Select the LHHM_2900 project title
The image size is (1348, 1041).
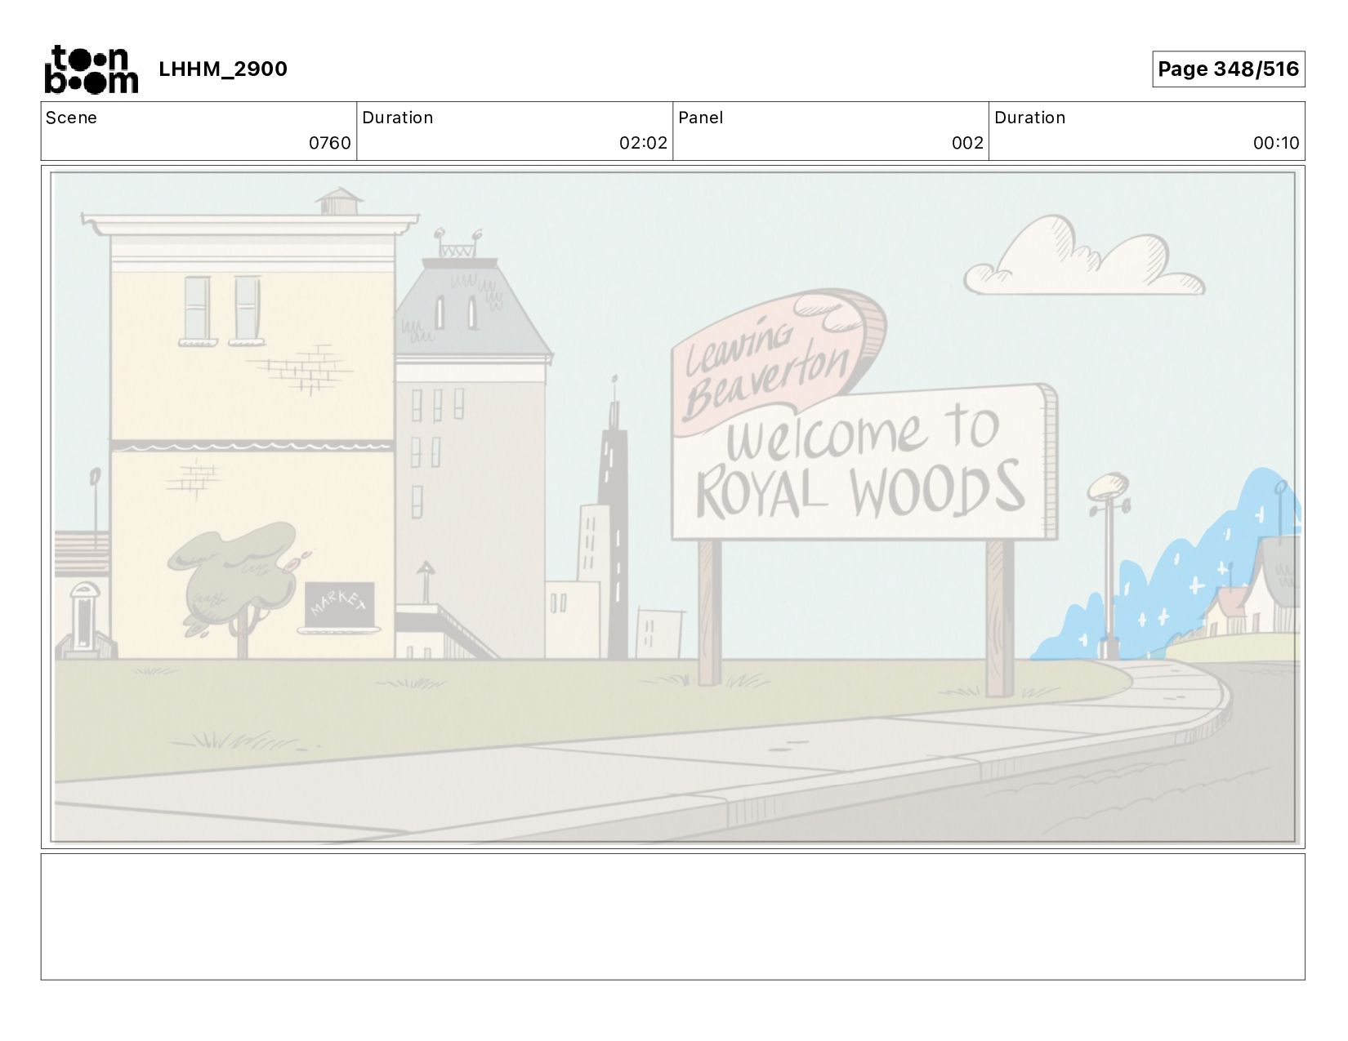tap(223, 69)
